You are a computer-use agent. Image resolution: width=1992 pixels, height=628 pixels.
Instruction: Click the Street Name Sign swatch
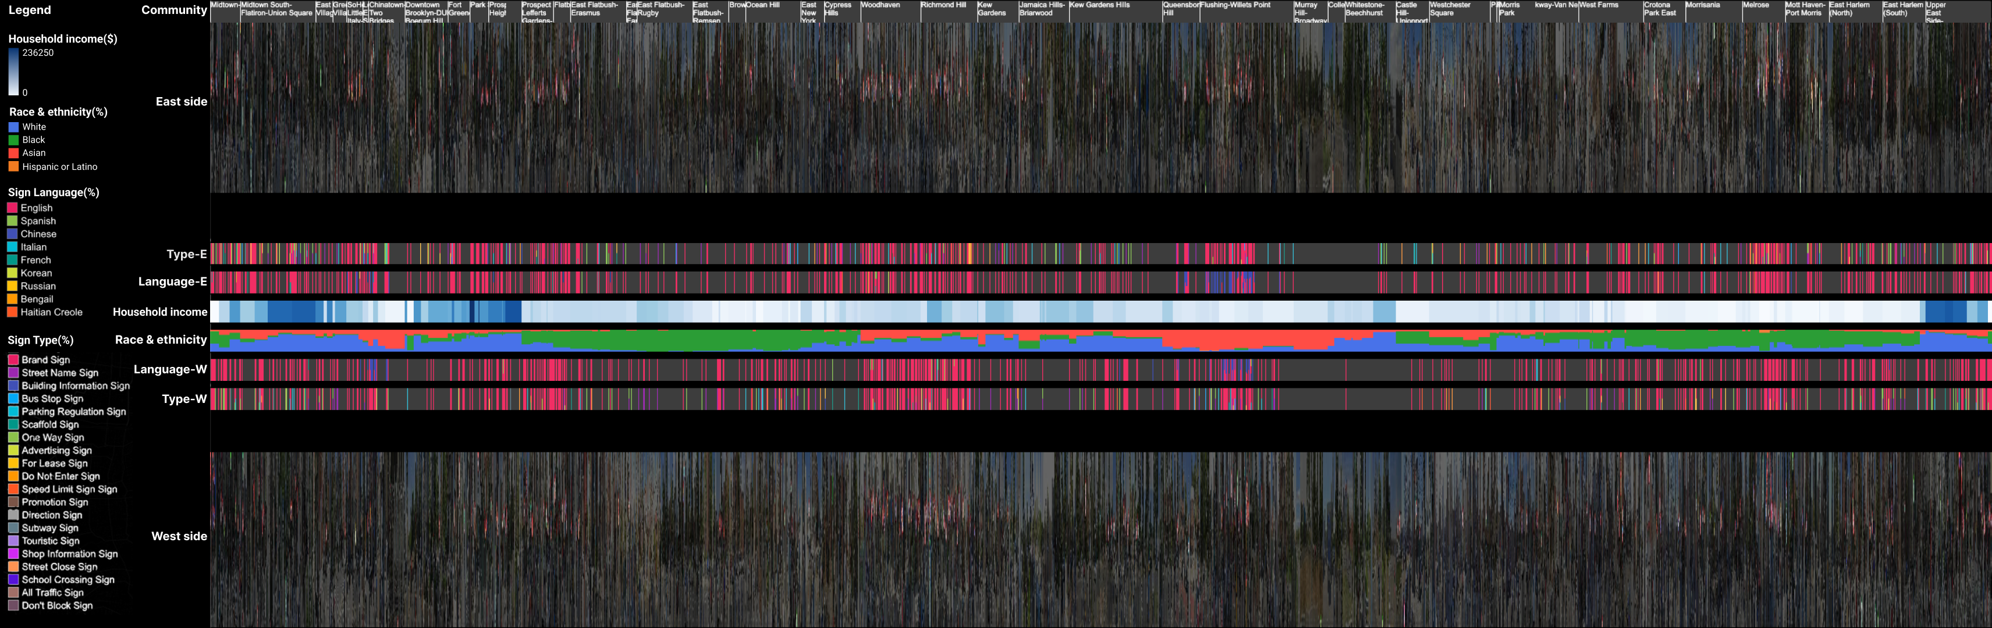point(13,372)
